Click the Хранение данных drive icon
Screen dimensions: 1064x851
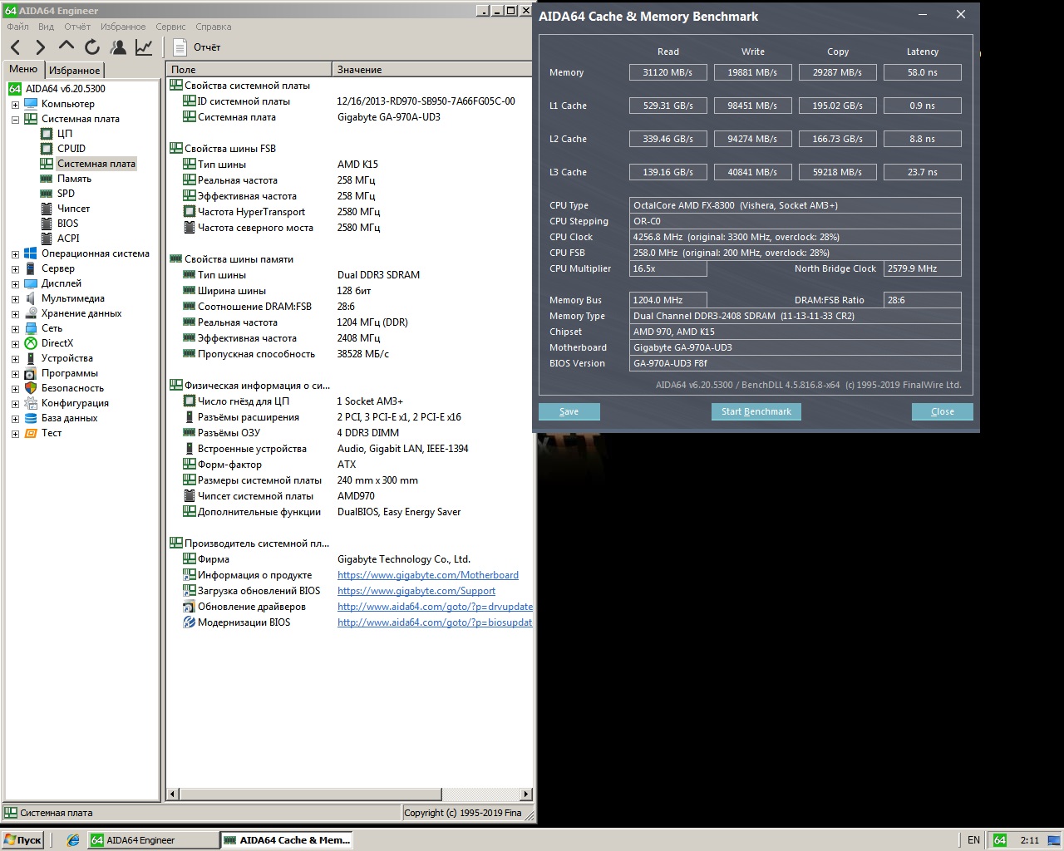(x=31, y=313)
